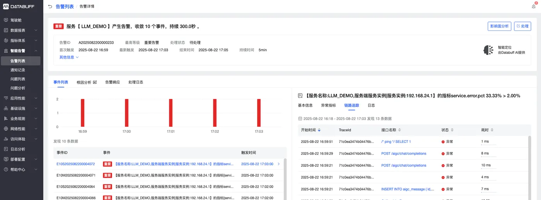
Task: Expand 指标体系 menu chevron
Action: [36, 40]
